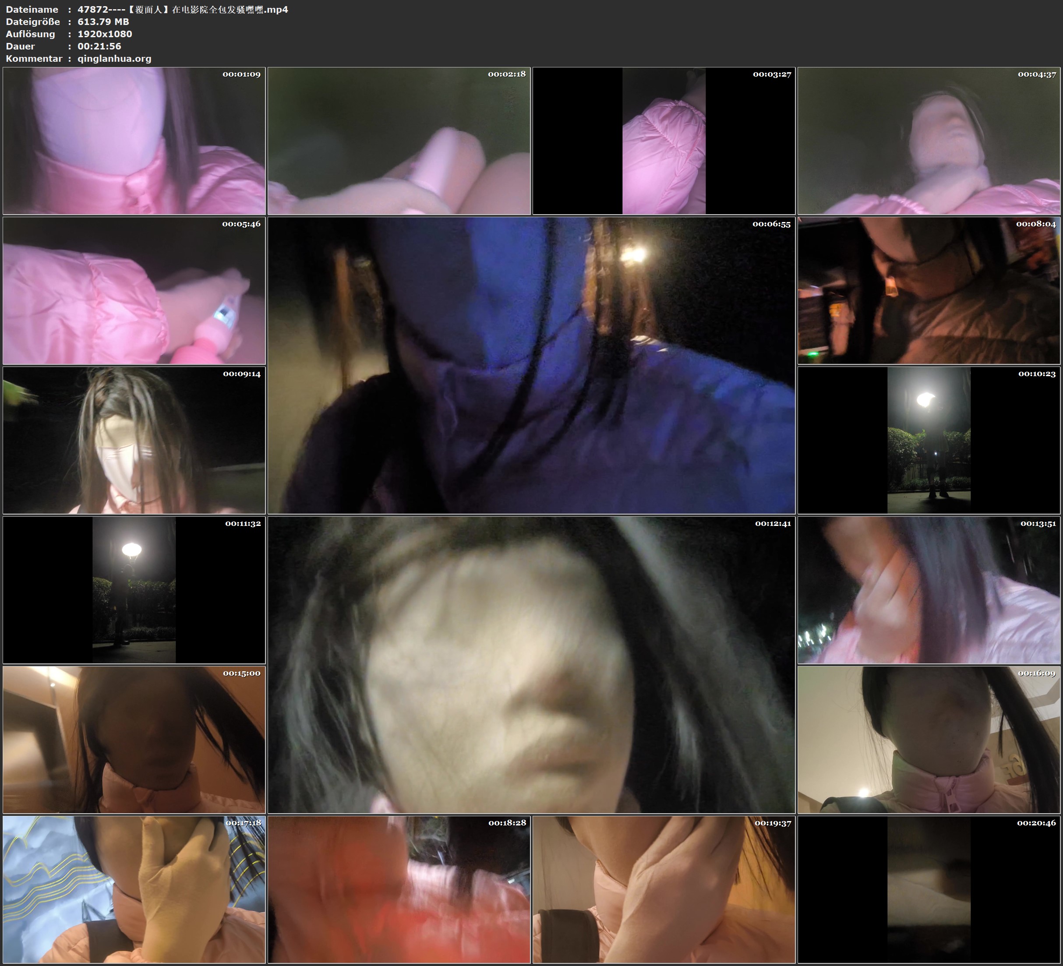Viewport: 1063px width, 966px height.
Task: Select the frame timestamped 00:17:18
Action: tap(134, 889)
